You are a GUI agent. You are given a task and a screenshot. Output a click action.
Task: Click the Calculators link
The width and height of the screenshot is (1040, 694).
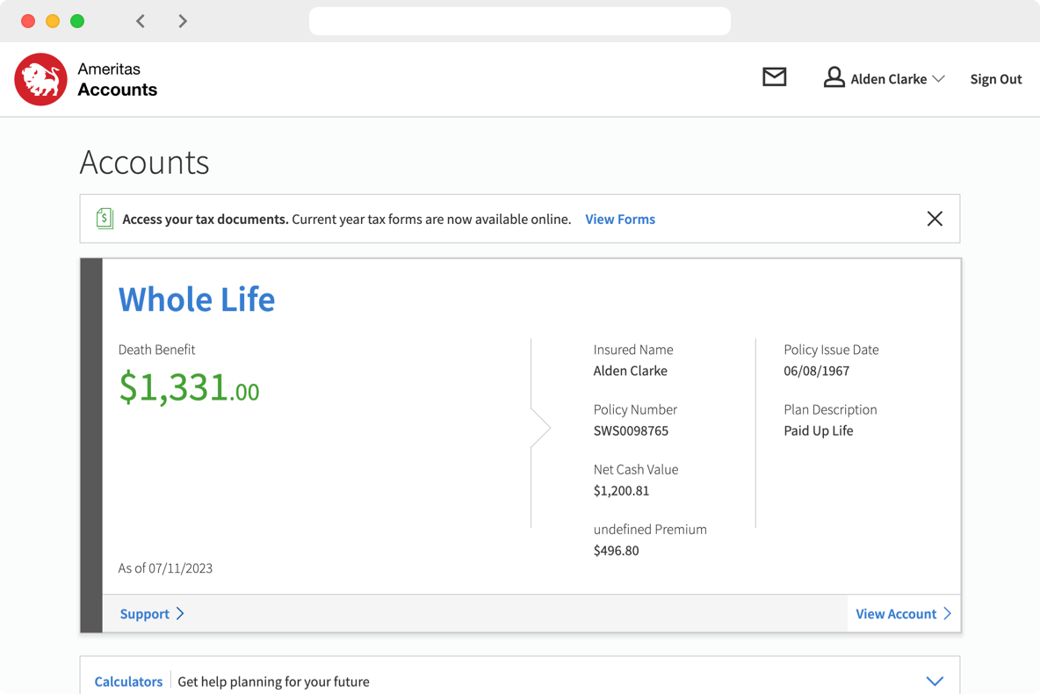[x=128, y=681]
